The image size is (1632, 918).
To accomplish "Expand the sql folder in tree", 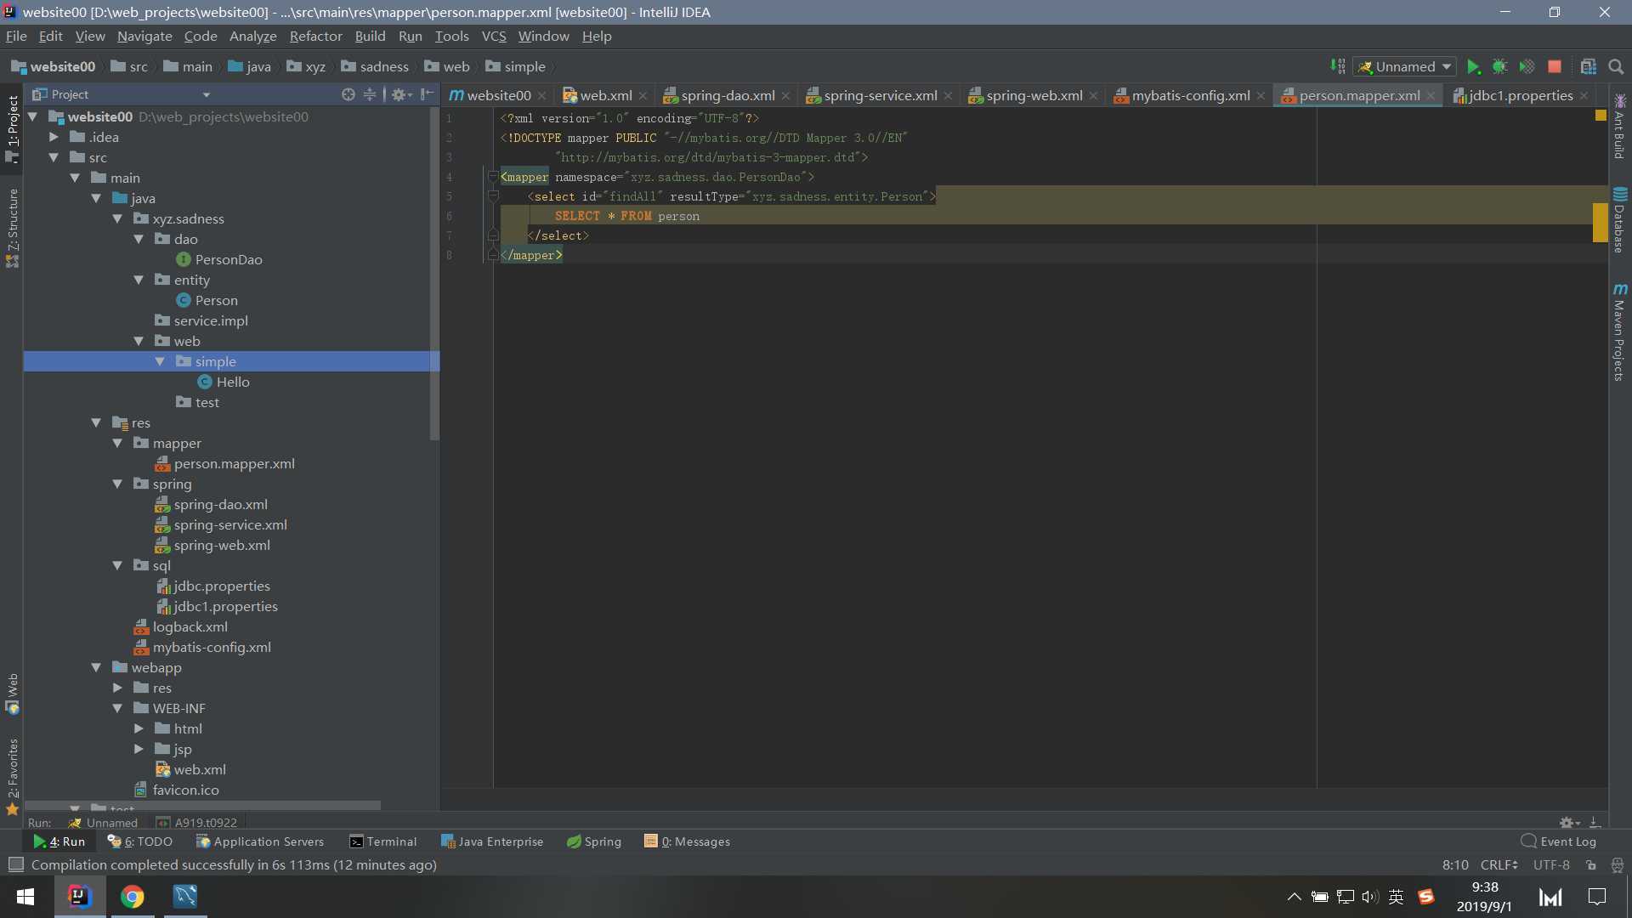I will coord(119,565).
